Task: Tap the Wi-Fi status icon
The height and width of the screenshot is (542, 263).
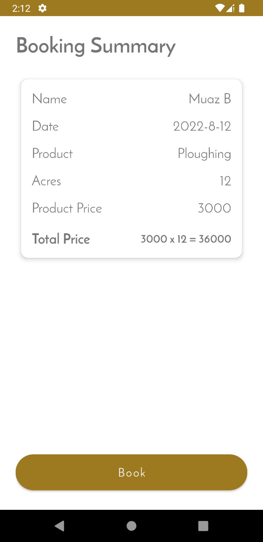Action: (220, 8)
